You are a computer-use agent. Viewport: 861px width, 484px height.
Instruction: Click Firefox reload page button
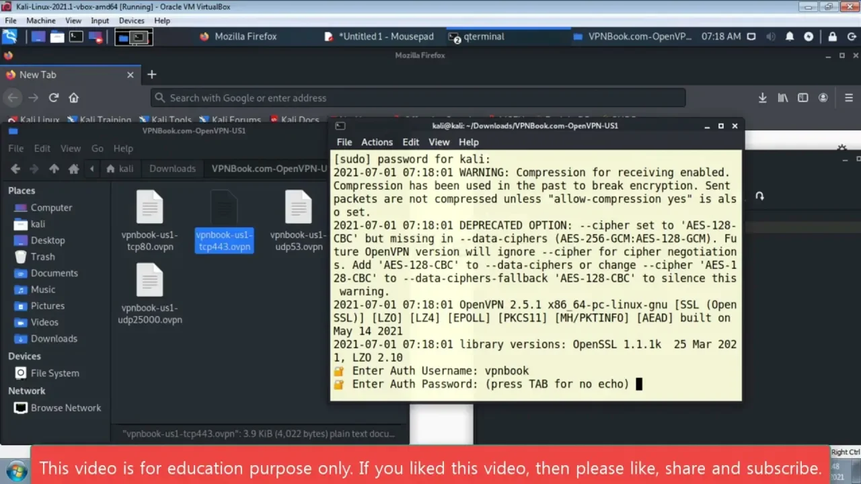[x=54, y=98]
